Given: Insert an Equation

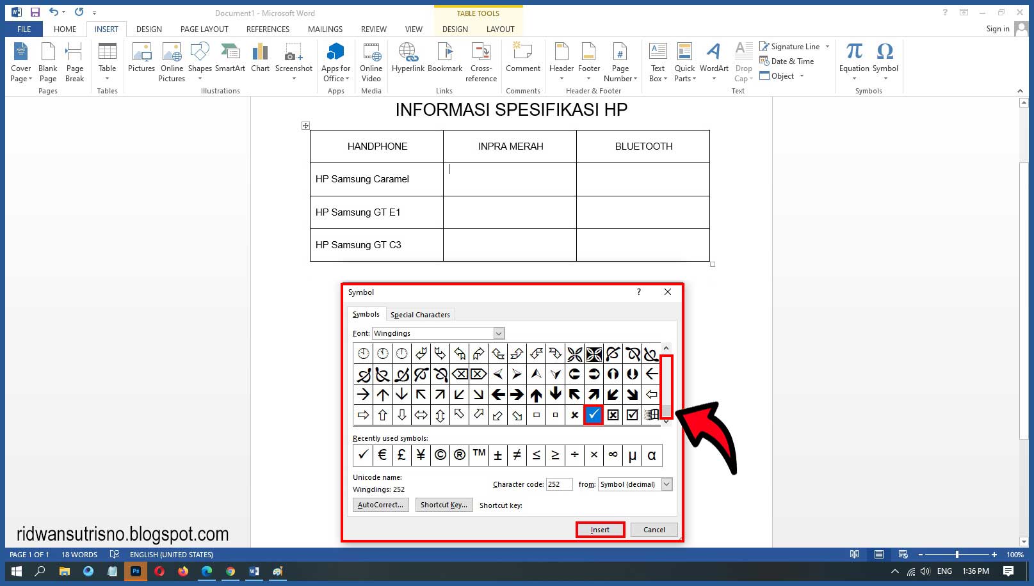Looking at the screenshot, I should click(x=854, y=62).
